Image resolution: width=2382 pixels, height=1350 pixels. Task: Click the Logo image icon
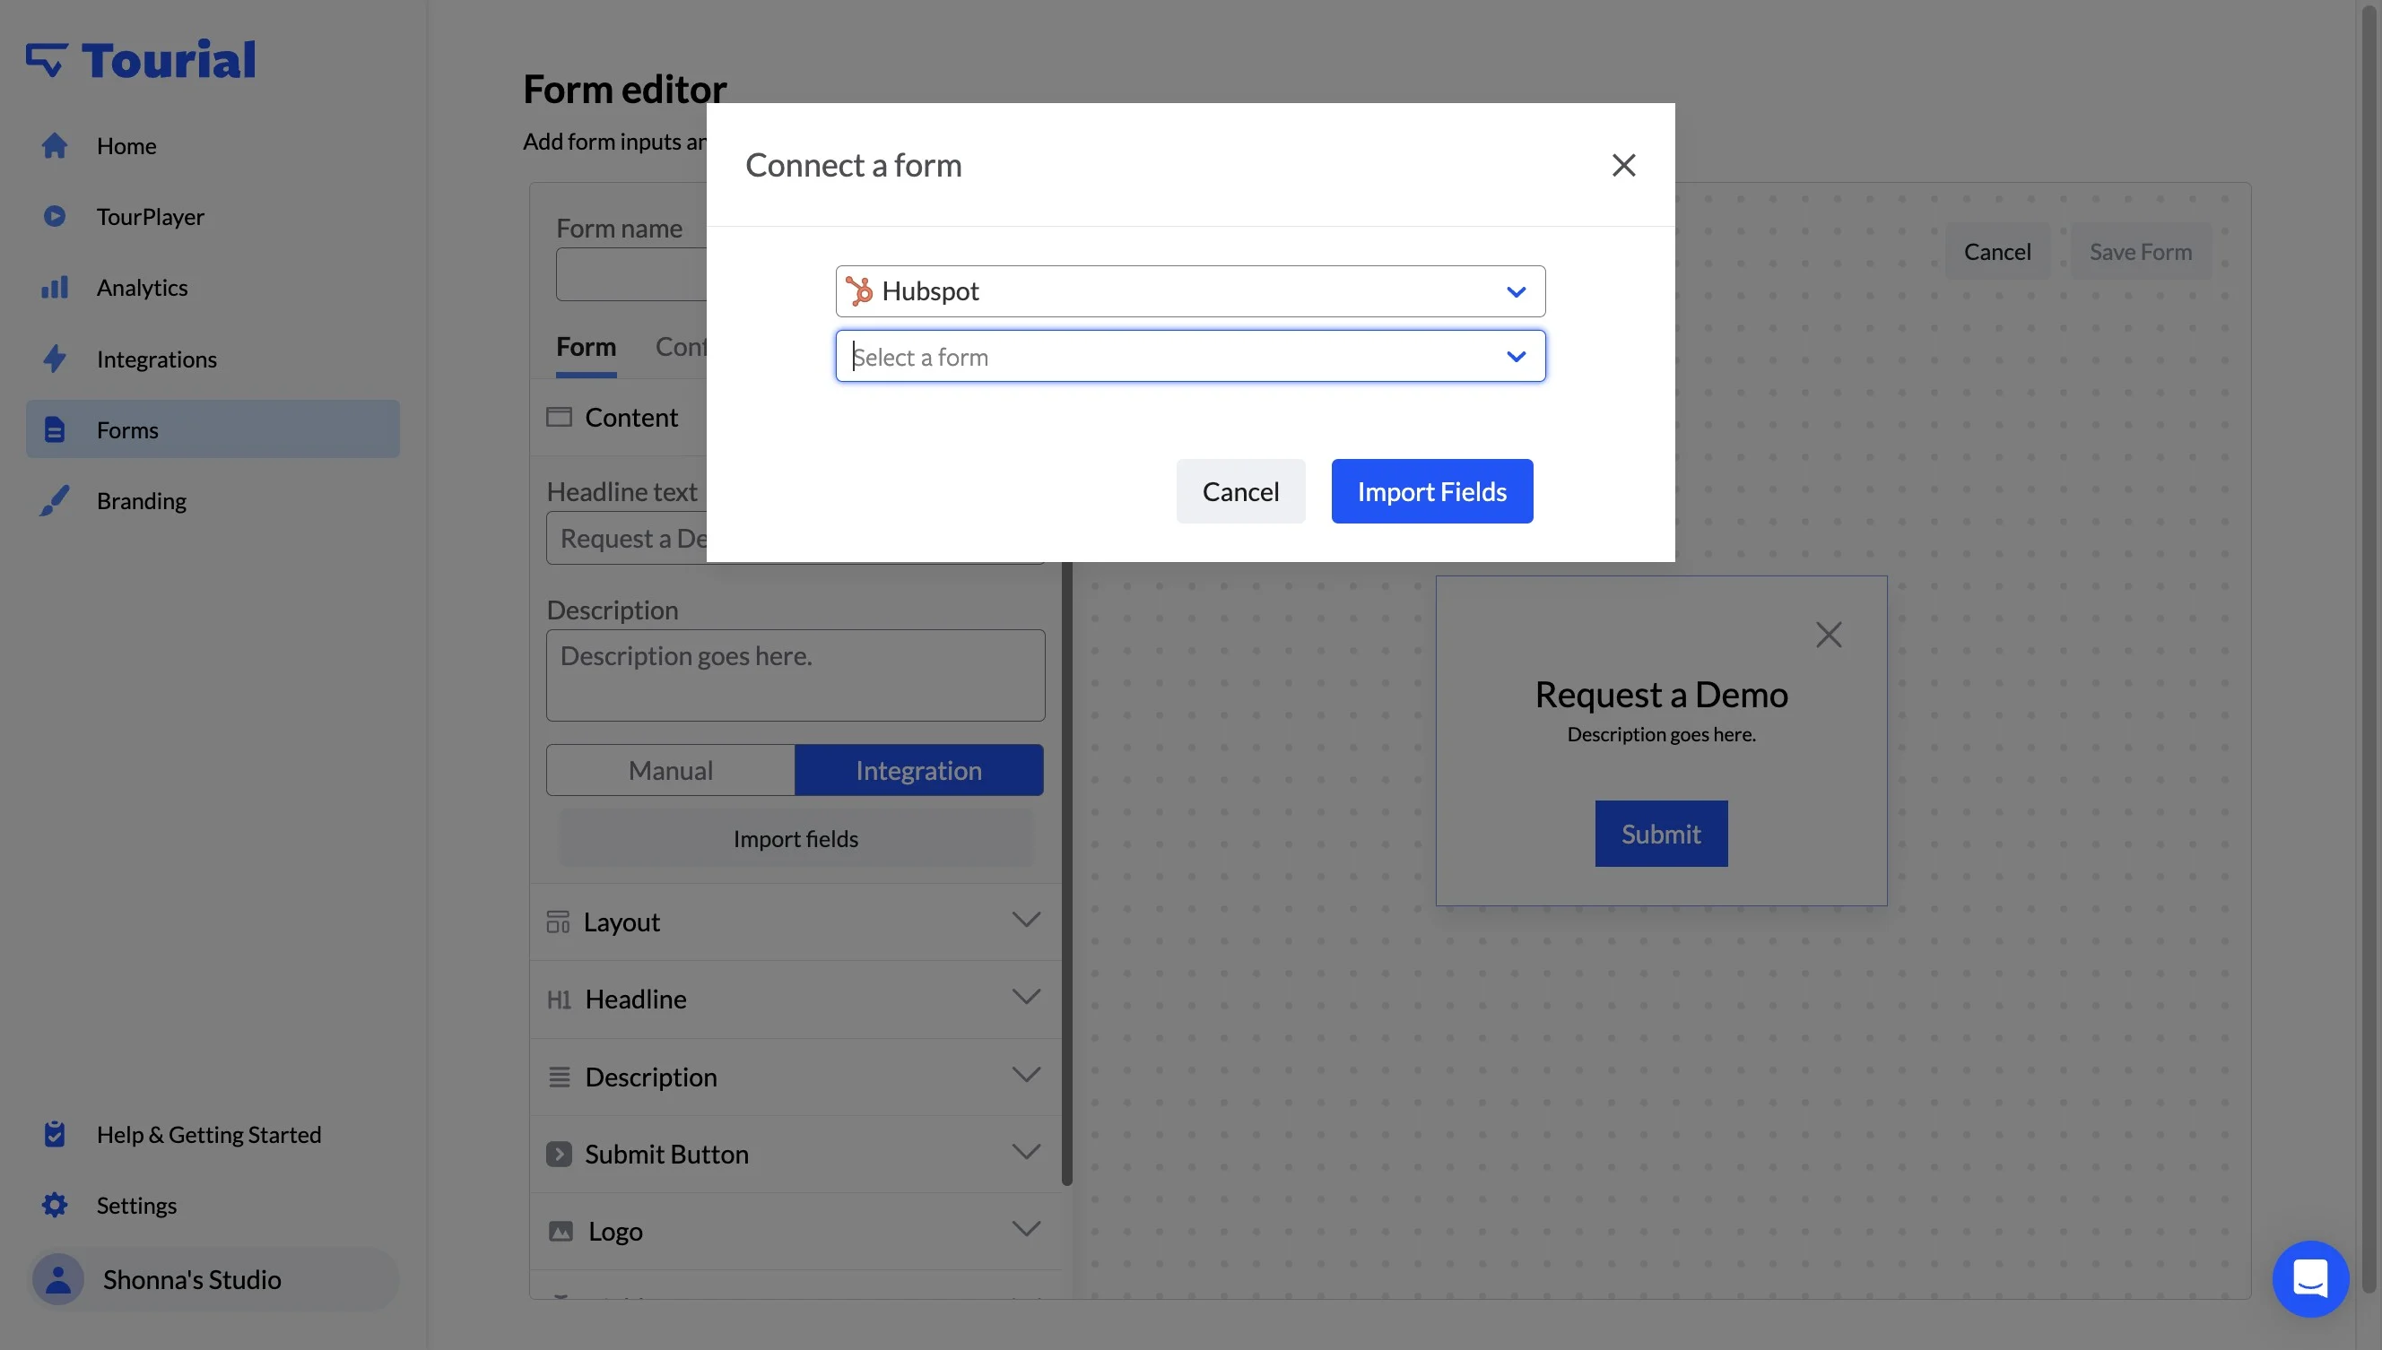click(x=561, y=1232)
